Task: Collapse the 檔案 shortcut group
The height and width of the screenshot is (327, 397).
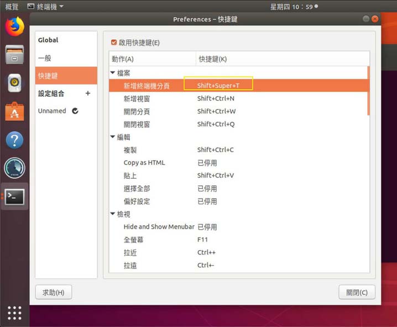Action: (x=113, y=72)
